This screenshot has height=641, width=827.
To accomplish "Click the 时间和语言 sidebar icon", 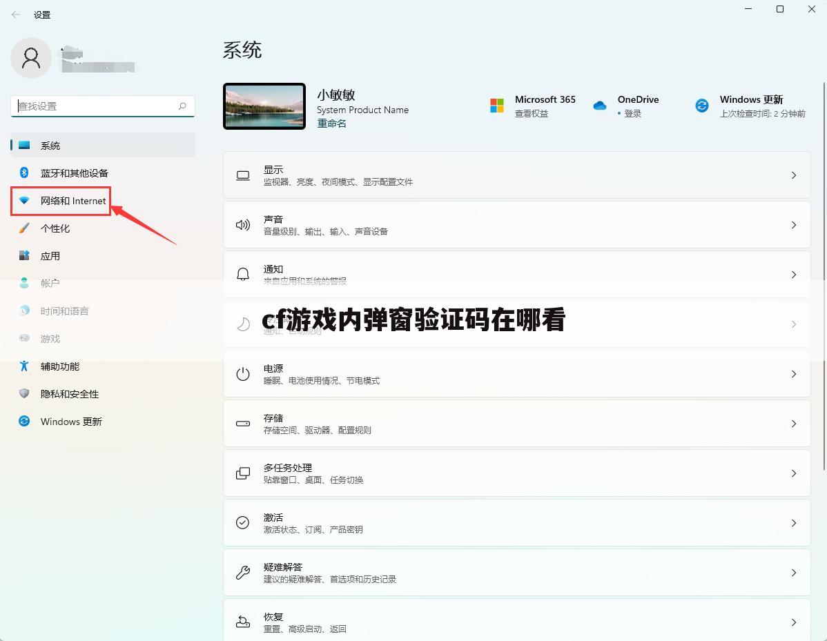I will click(24, 310).
